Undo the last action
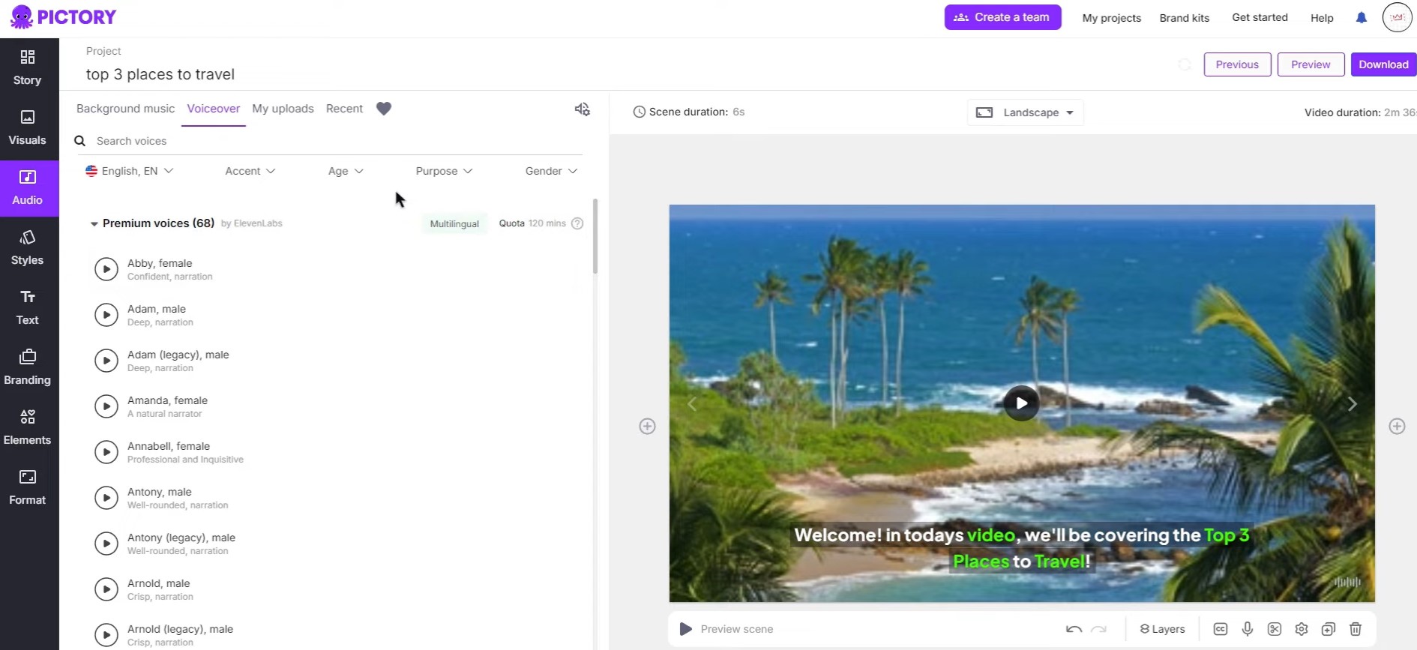Screen dimensions: 1417x650 [x=1074, y=629]
